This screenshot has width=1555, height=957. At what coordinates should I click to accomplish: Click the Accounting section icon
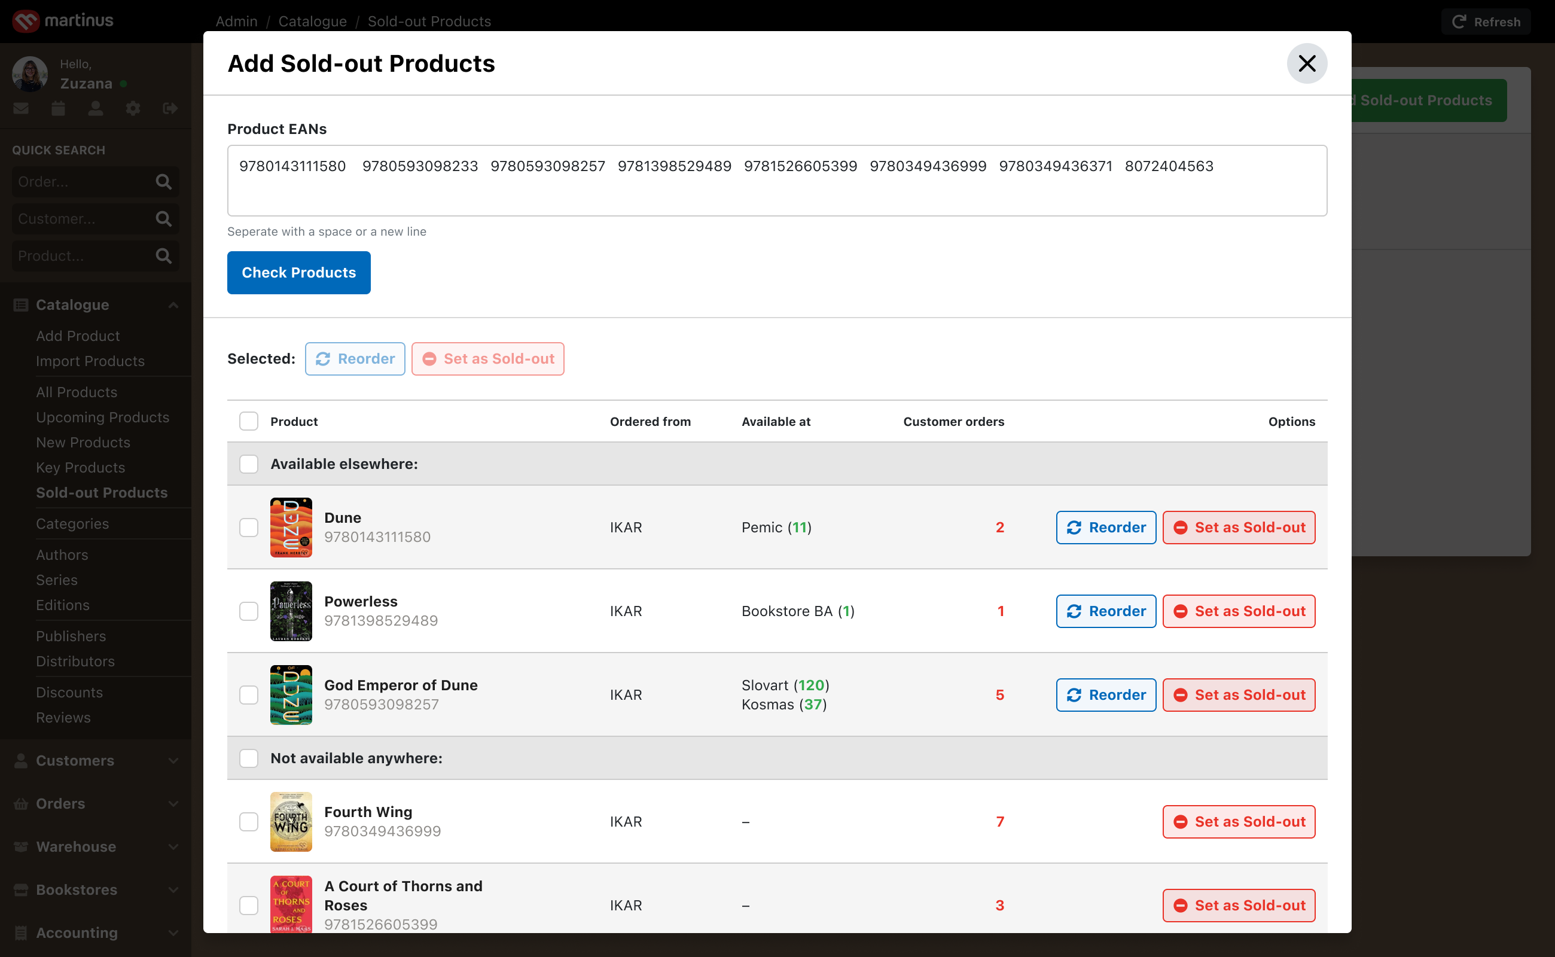coord(21,932)
